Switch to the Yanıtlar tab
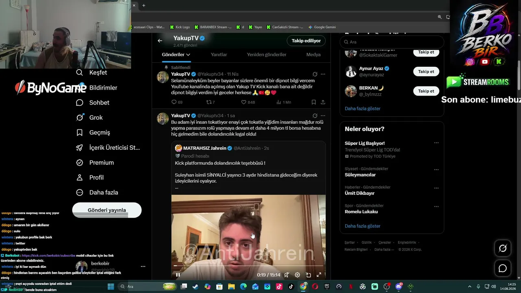 tap(219, 55)
